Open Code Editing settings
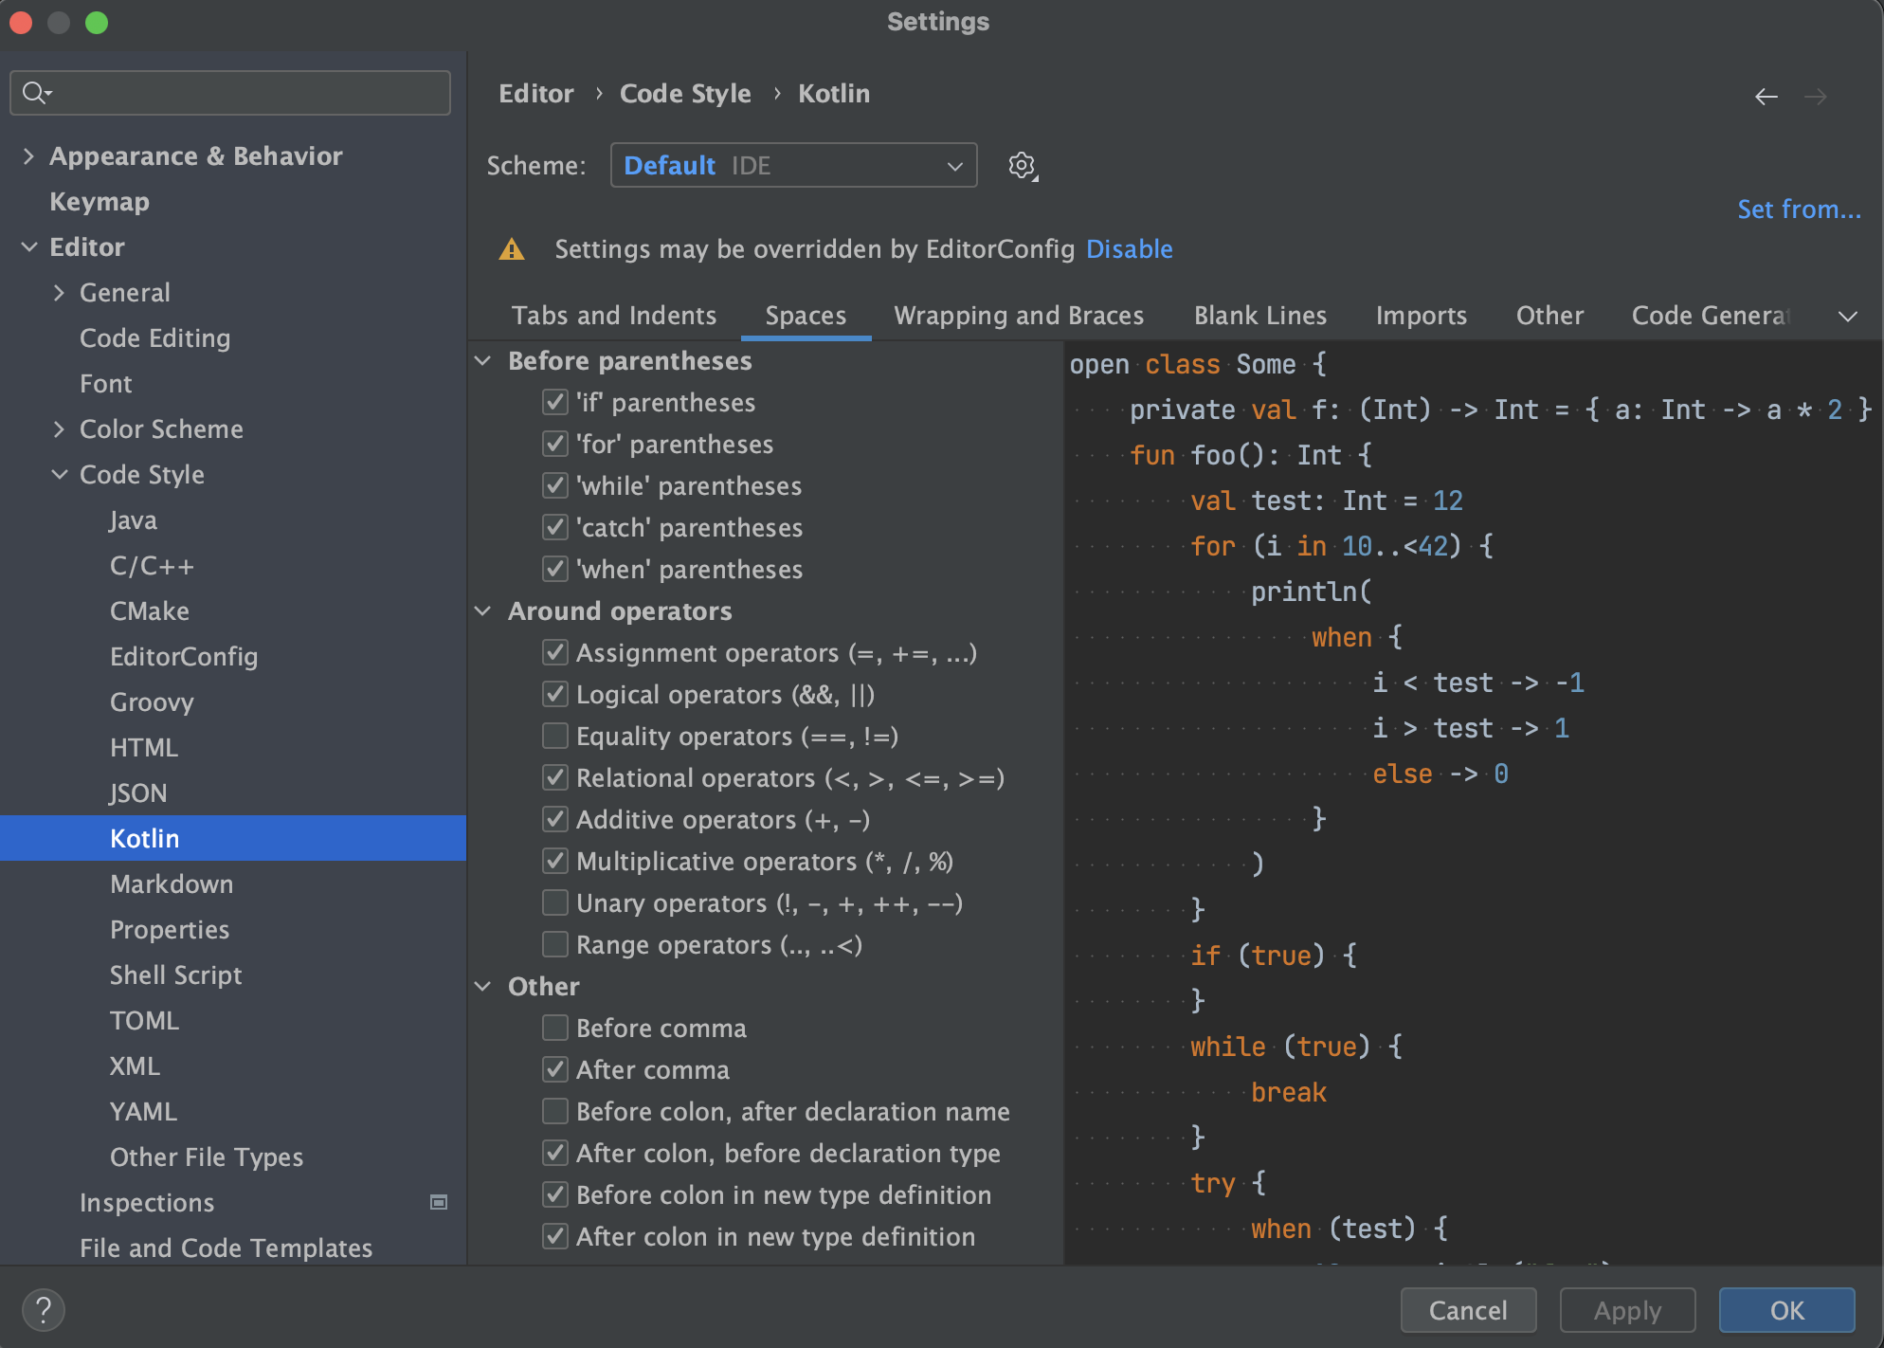The width and height of the screenshot is (1884, 1348). (x=154, y=338)
